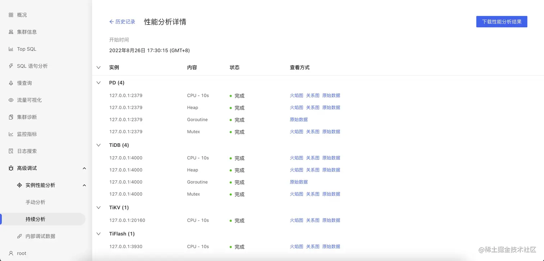
Task: Open 关系图 for TiFlash 127.0.0.1:3930
Action: (x=313, y=247)
